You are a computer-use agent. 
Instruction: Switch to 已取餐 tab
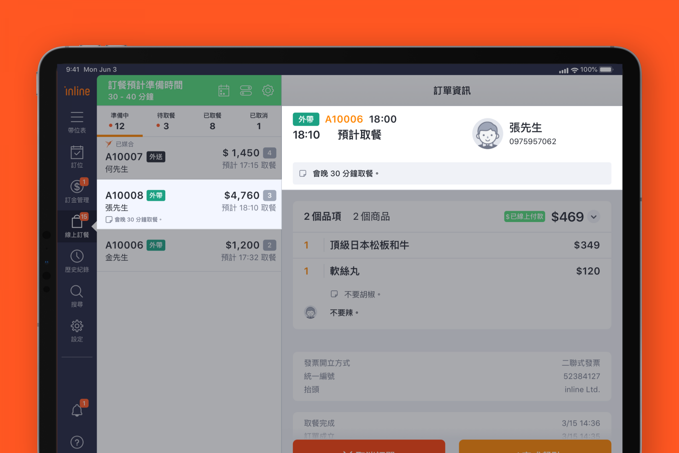point(212,121)
